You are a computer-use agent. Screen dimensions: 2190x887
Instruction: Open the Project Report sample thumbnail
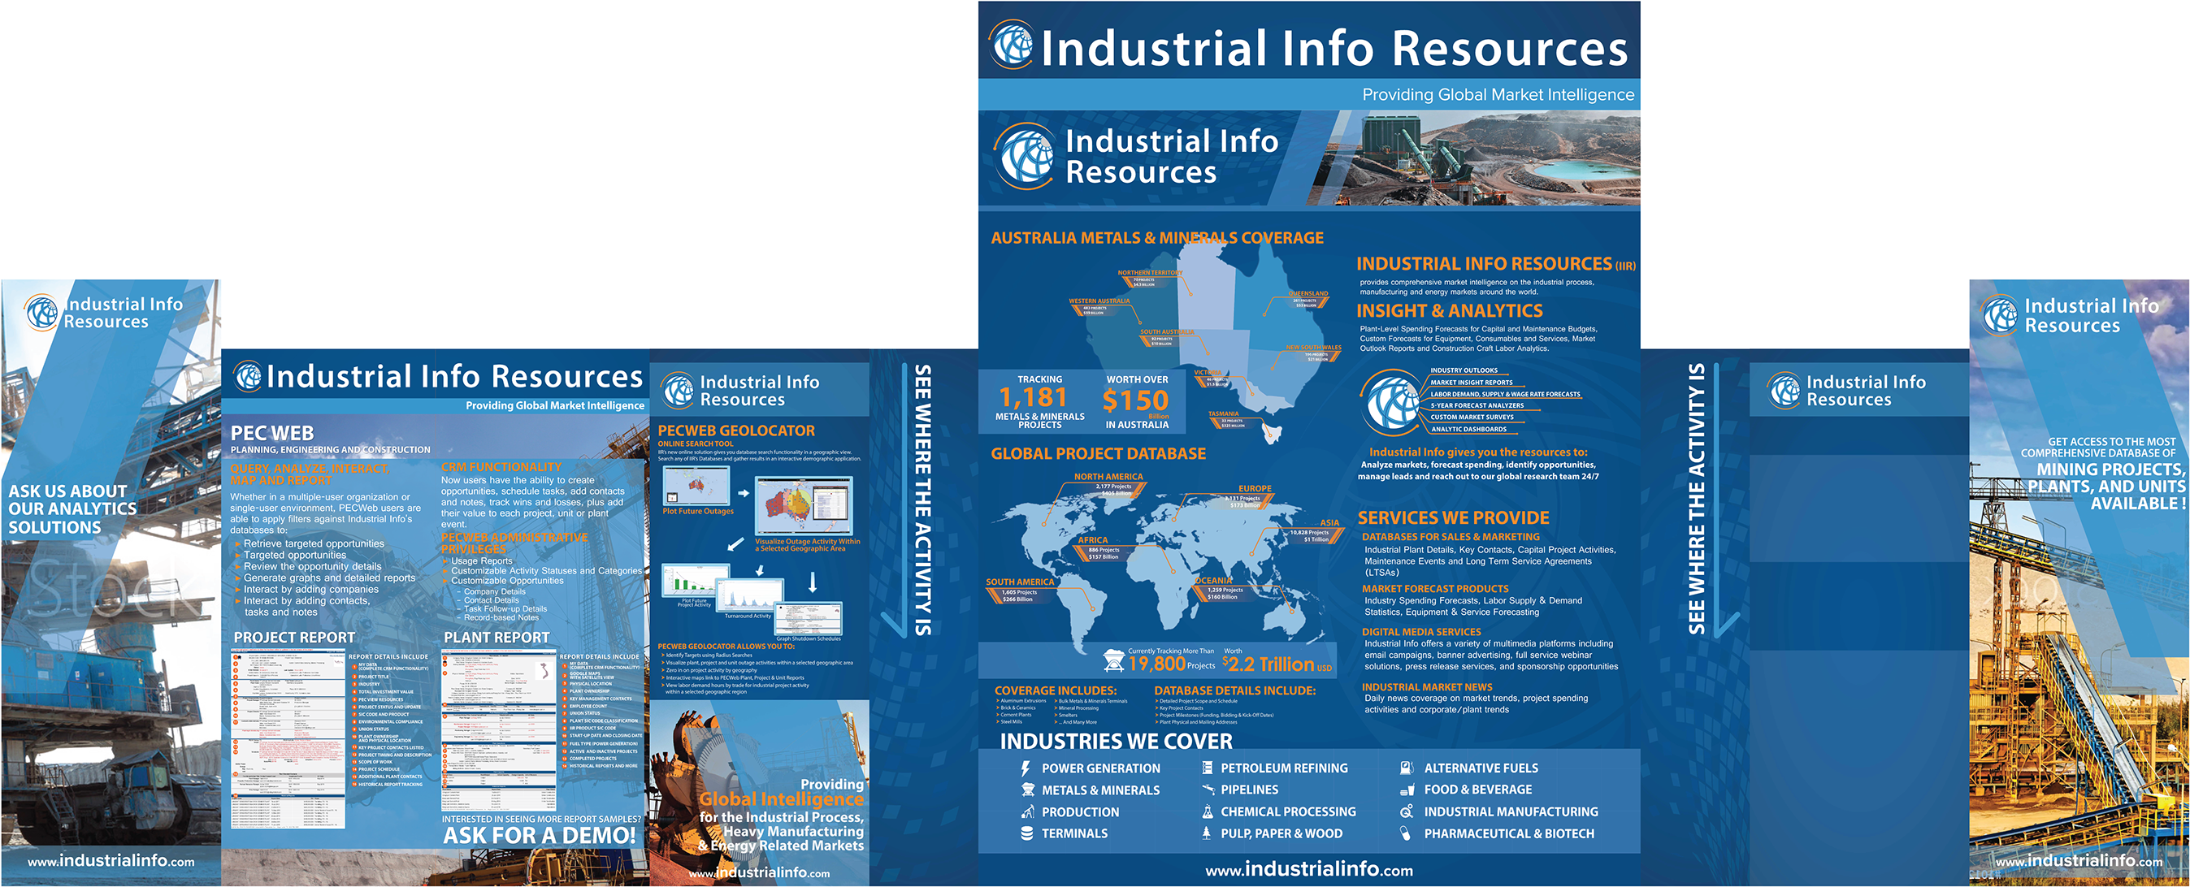click(x=288, y=739)
